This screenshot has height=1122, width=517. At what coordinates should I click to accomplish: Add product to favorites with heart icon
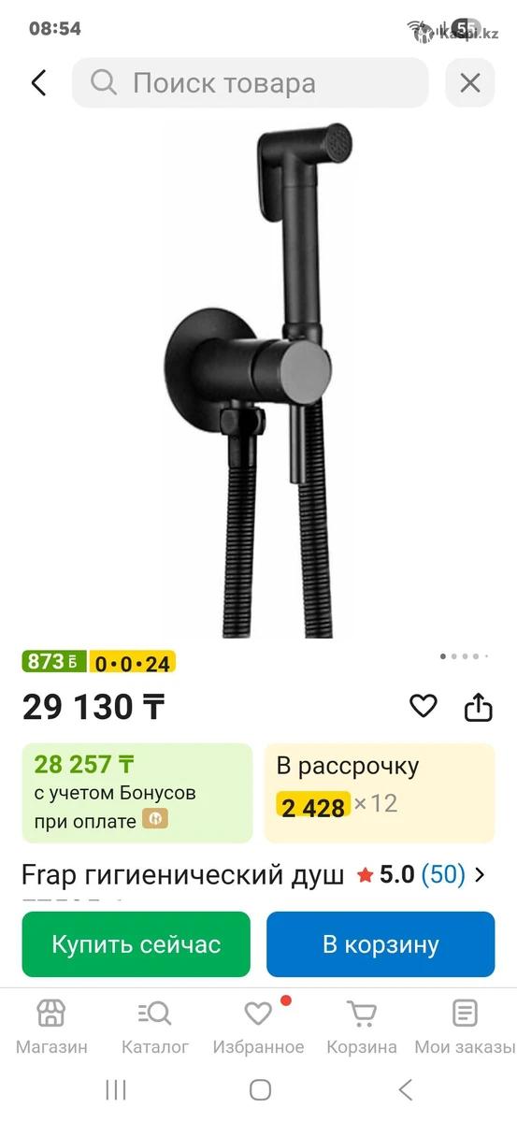[424, 707]
